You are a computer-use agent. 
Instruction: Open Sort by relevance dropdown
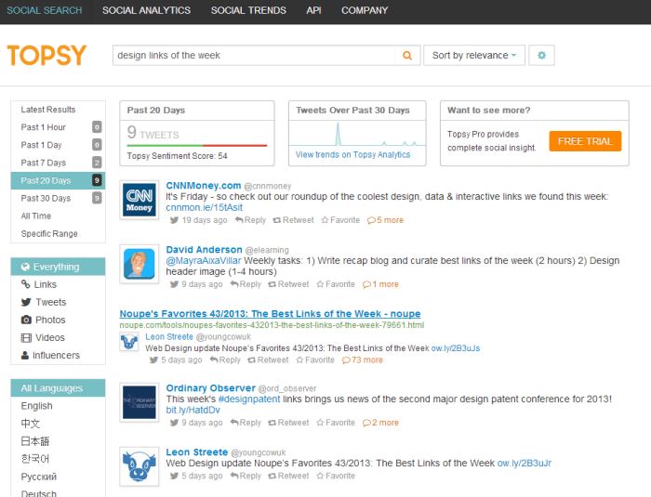point(474,55)
